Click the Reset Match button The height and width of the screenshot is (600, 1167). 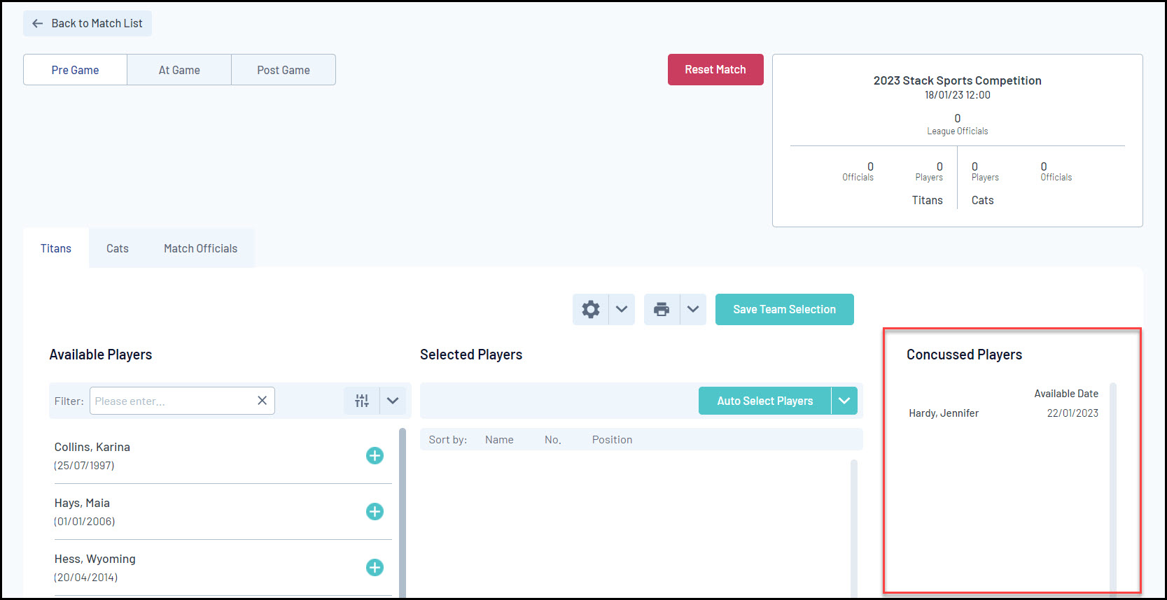point(715,70)
